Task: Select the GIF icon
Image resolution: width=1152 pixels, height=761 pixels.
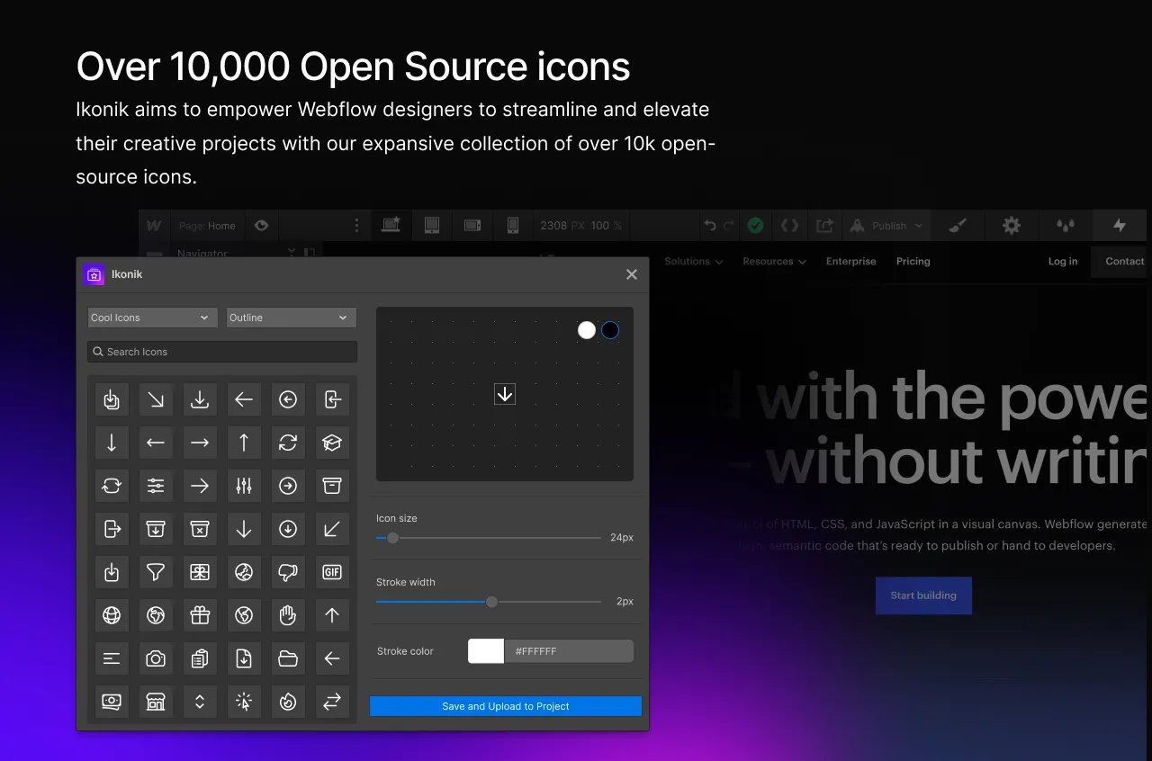Action: point(332,572)
